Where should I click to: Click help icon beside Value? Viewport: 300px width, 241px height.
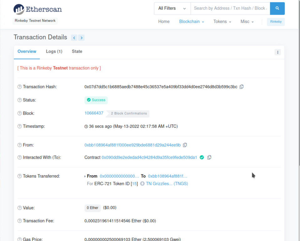(x=19, y=208)
